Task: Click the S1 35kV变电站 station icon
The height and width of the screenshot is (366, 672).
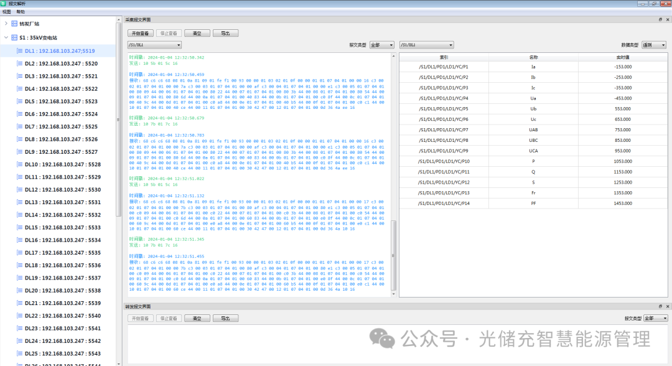Action: (15, 37)
